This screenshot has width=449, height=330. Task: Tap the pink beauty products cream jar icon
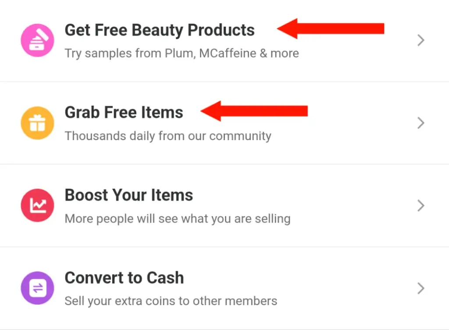pyautogui.click(x=37, y=40)
